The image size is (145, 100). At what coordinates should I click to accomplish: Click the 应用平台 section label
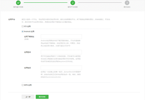pyautogui.click(x=12, y=19)
